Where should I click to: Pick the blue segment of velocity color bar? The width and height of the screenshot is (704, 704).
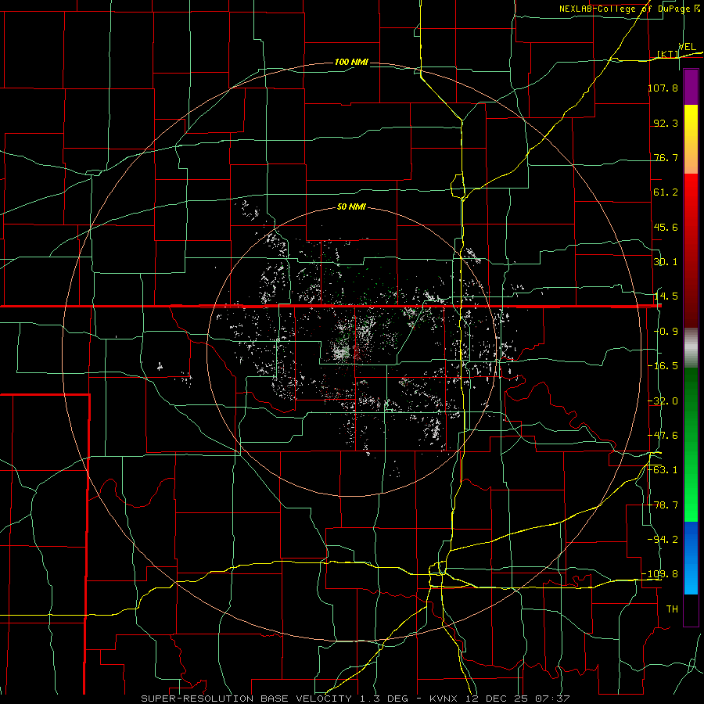[x=691, y=558]
